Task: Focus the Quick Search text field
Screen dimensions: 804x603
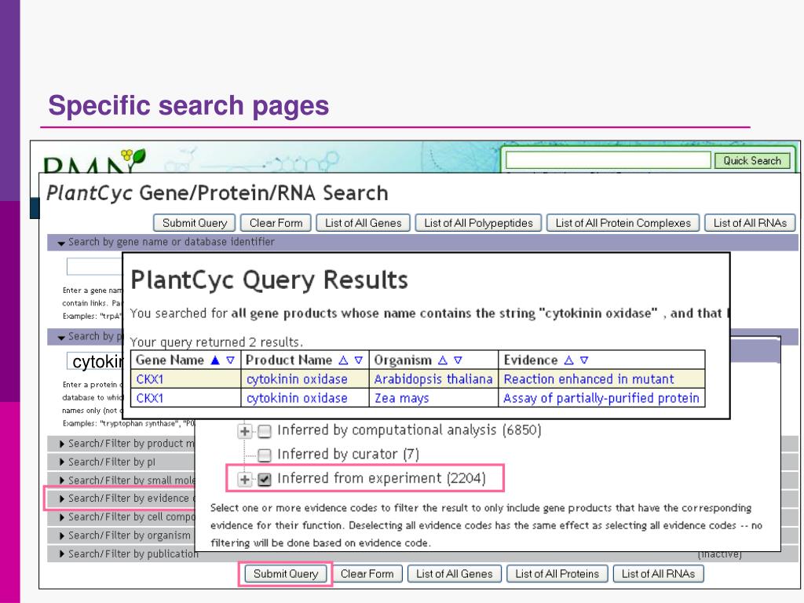Action: click(x=608, y=160)
